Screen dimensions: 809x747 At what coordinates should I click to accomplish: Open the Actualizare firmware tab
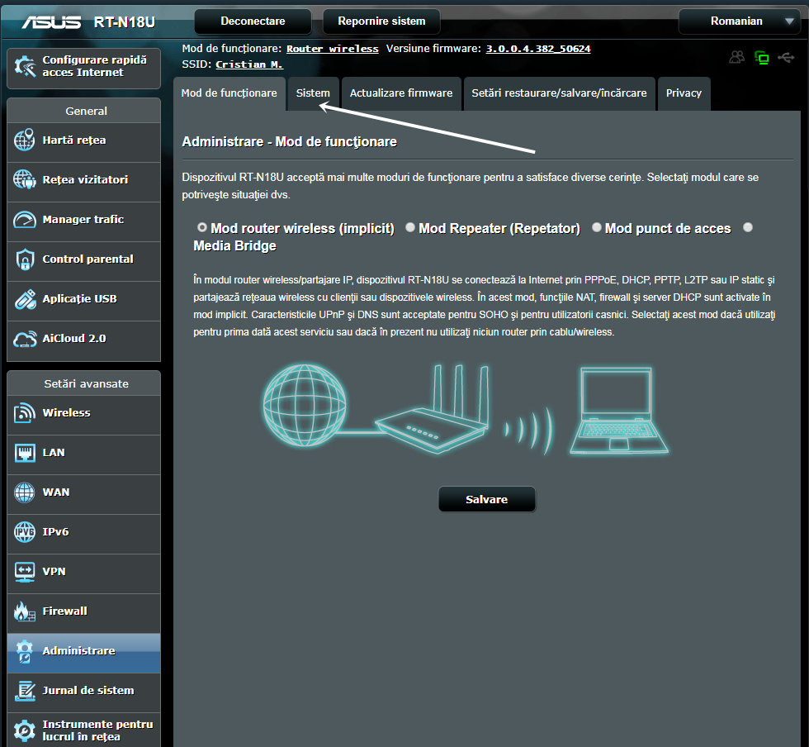click(x=401, y=93)
